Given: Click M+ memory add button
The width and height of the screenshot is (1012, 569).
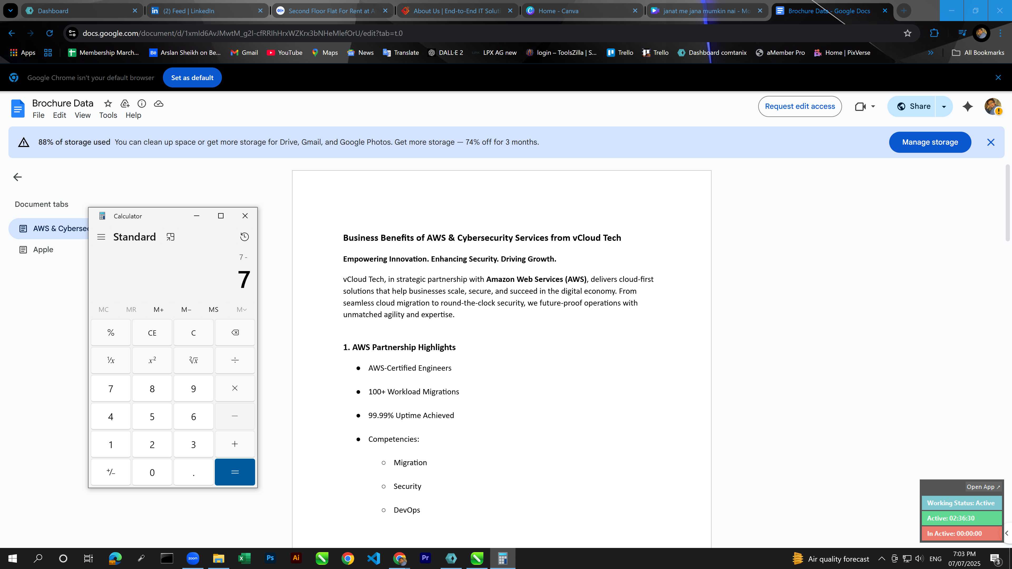Looking at the screenshot, I should (x=158, y=310).
